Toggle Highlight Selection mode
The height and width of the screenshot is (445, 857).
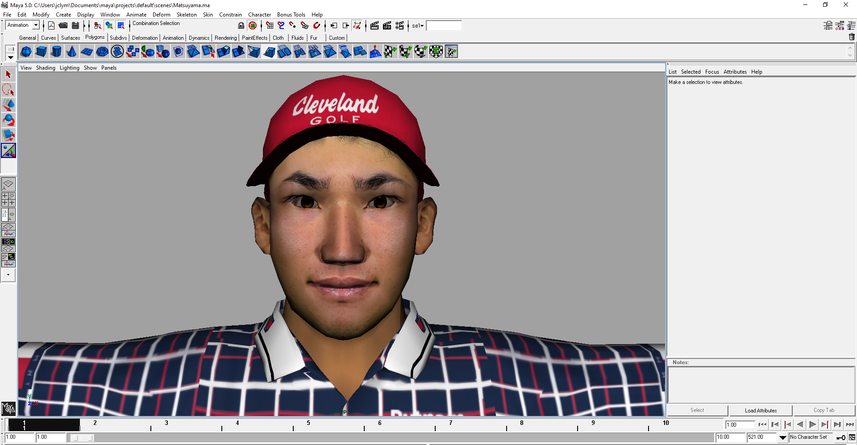tap(253, 25)
